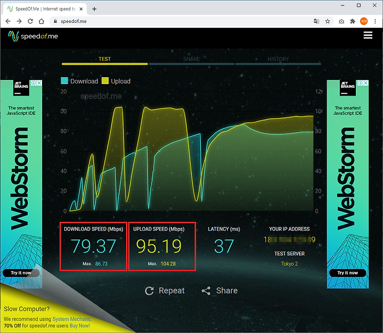Select the SpeedOf.Me browser tab

pyautogui.click(x=45, y=9)
